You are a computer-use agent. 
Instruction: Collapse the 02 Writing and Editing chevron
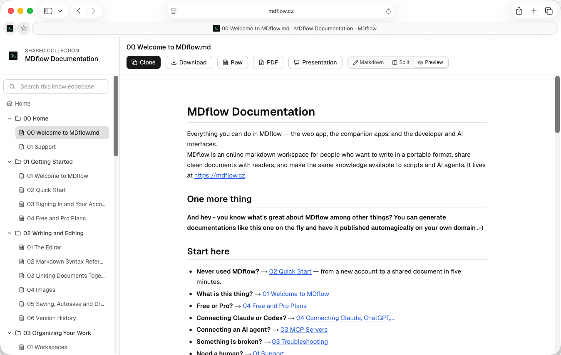(9, 233)
